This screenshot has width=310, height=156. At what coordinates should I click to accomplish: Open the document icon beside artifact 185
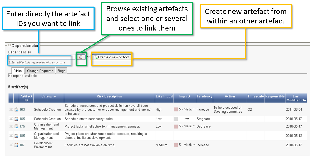click(16, 136)
